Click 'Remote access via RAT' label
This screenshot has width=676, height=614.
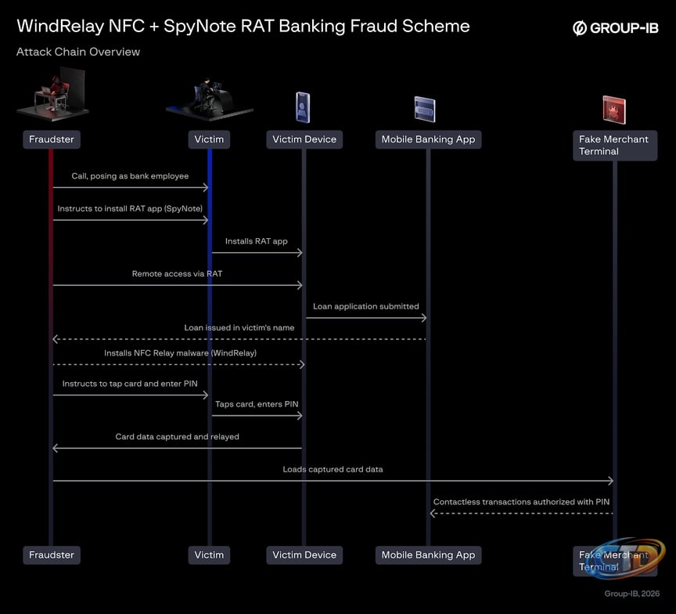click(x=177, y=273)
